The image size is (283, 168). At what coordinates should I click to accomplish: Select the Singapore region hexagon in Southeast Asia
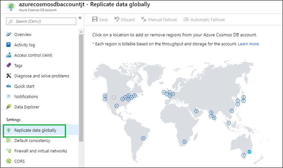[x=229, y=123]
